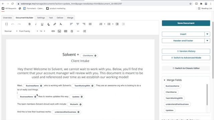Insert an image
The image size is (214, 120).
(x=60, y=31)
